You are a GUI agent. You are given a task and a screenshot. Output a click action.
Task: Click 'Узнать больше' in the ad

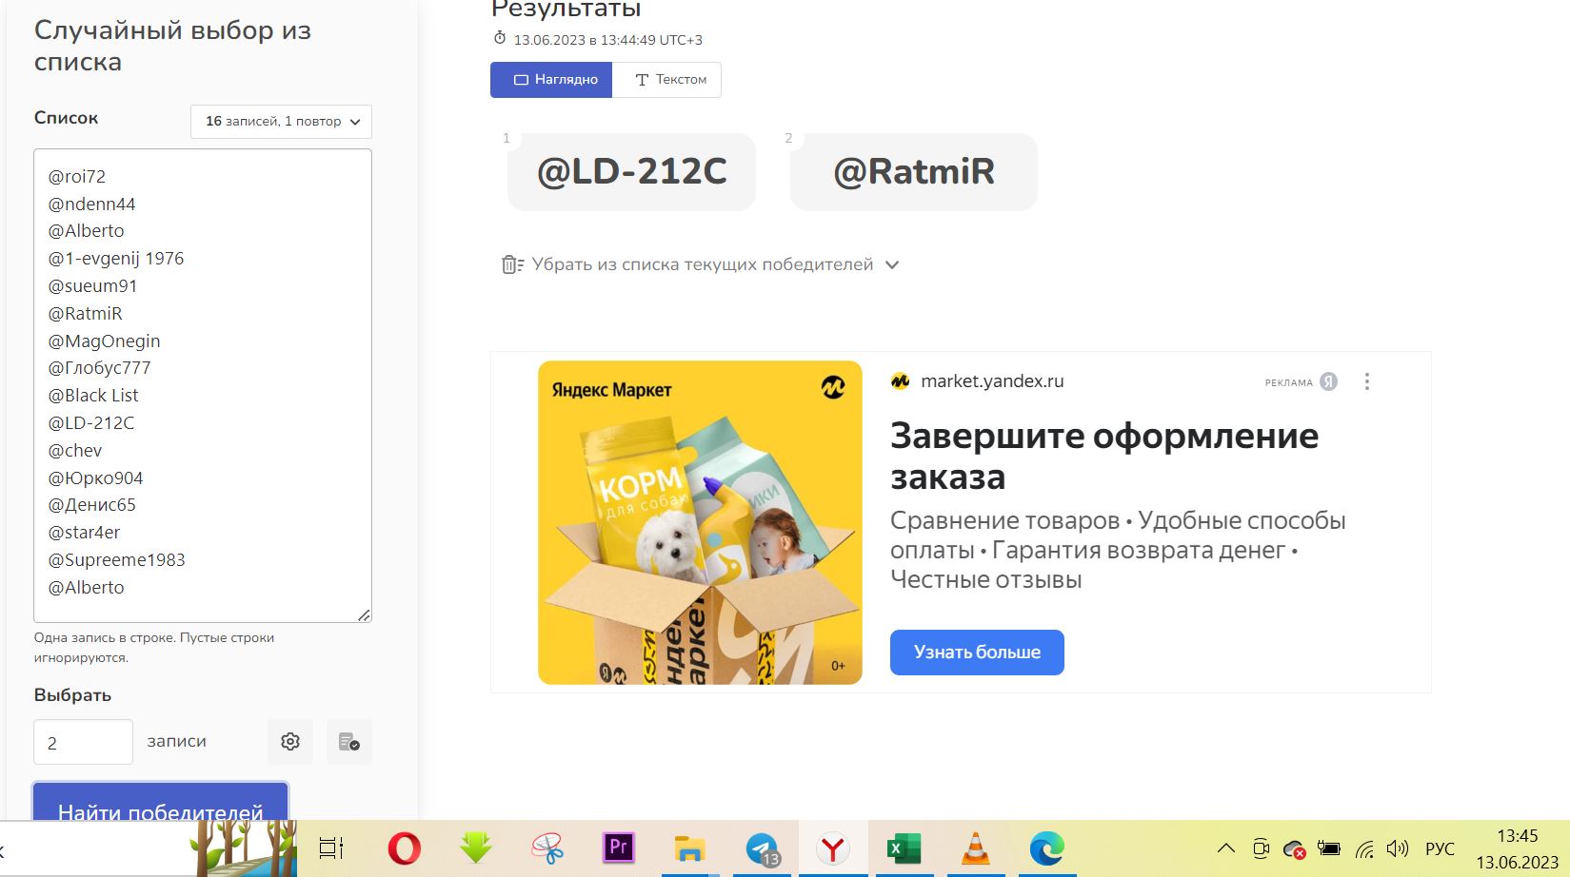pyautogui.click(x=977, y=653)
